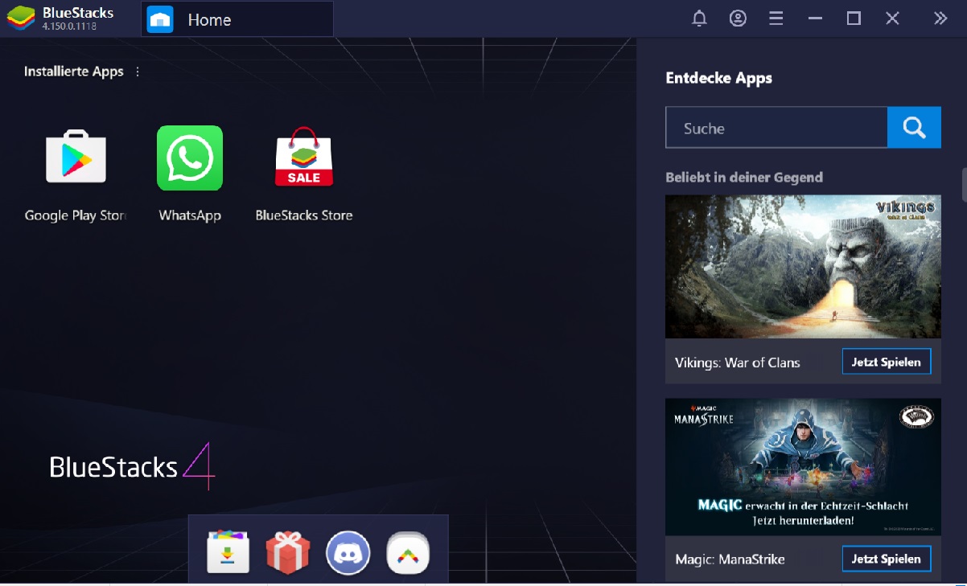Image resolution: width=967 pixels, height=586 pixels.
Task: Click the right-edge scrollbar handle
Action: pyautogui.click(x=964, y=184)
